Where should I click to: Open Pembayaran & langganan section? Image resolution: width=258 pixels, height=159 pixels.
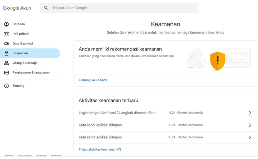pyautogui.click(x=30, y=72)
